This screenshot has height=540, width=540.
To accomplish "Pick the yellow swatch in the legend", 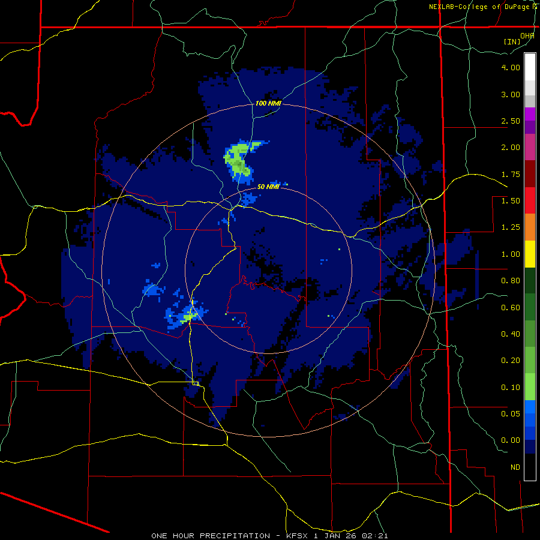I will [x=530, y=254].
